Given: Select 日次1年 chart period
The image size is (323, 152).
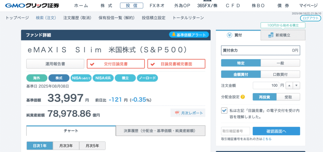Looking at the screenshot, I should (x=40, y=146).
